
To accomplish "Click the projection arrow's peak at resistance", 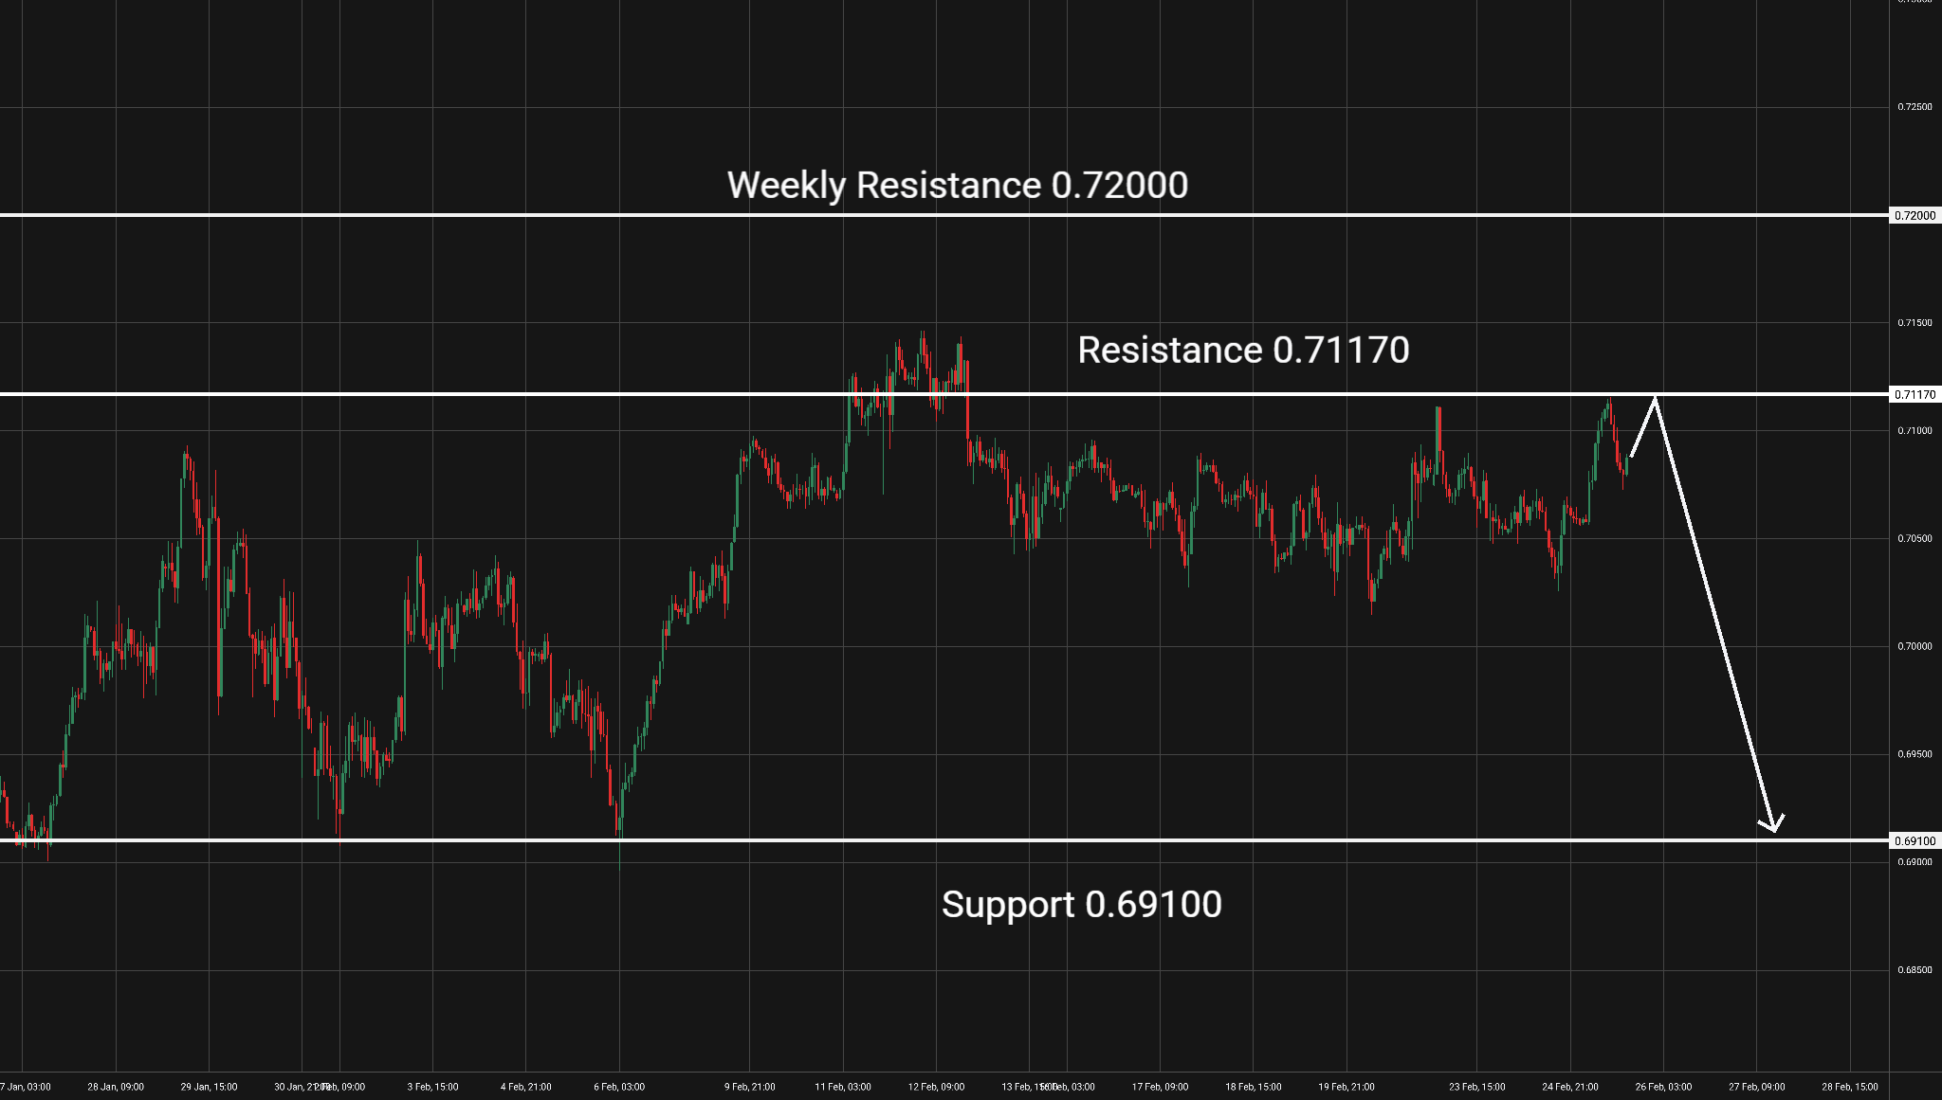I will (1656, 398).
